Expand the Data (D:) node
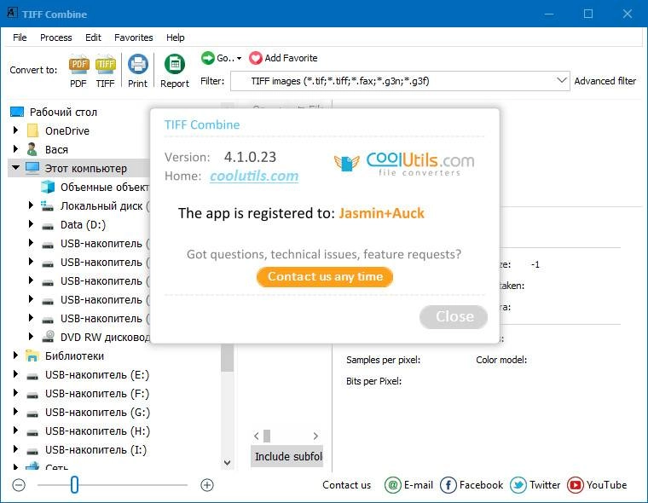 pos(31,224)
